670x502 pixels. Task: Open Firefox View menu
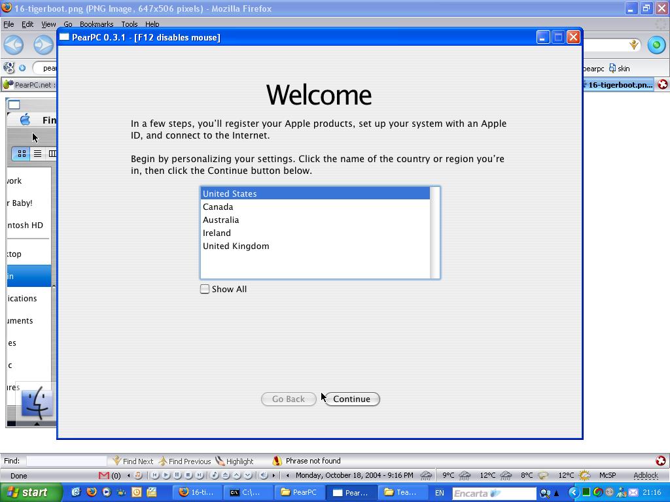tap(48, 24)
